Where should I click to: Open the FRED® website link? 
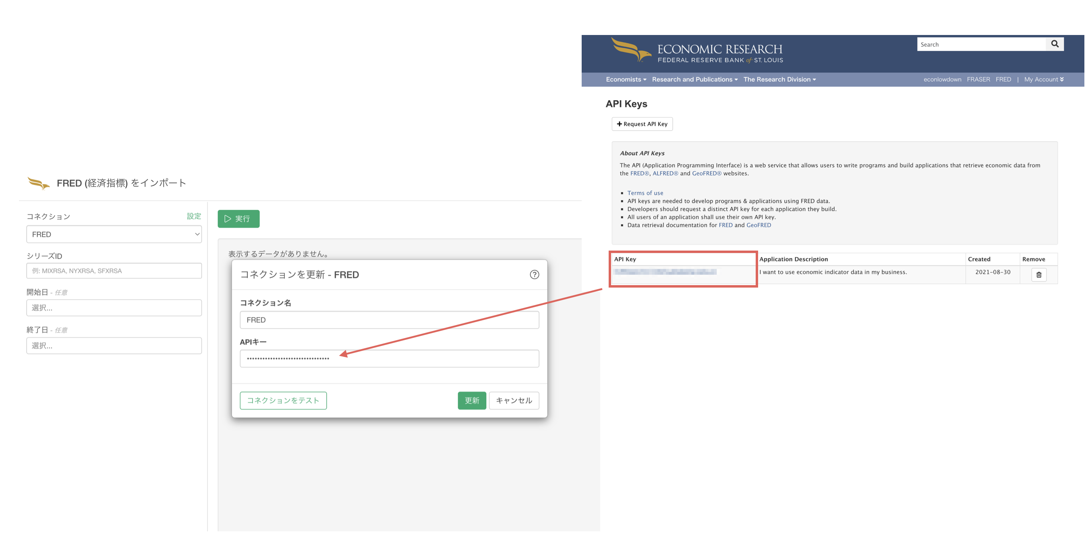coord(639,173)
